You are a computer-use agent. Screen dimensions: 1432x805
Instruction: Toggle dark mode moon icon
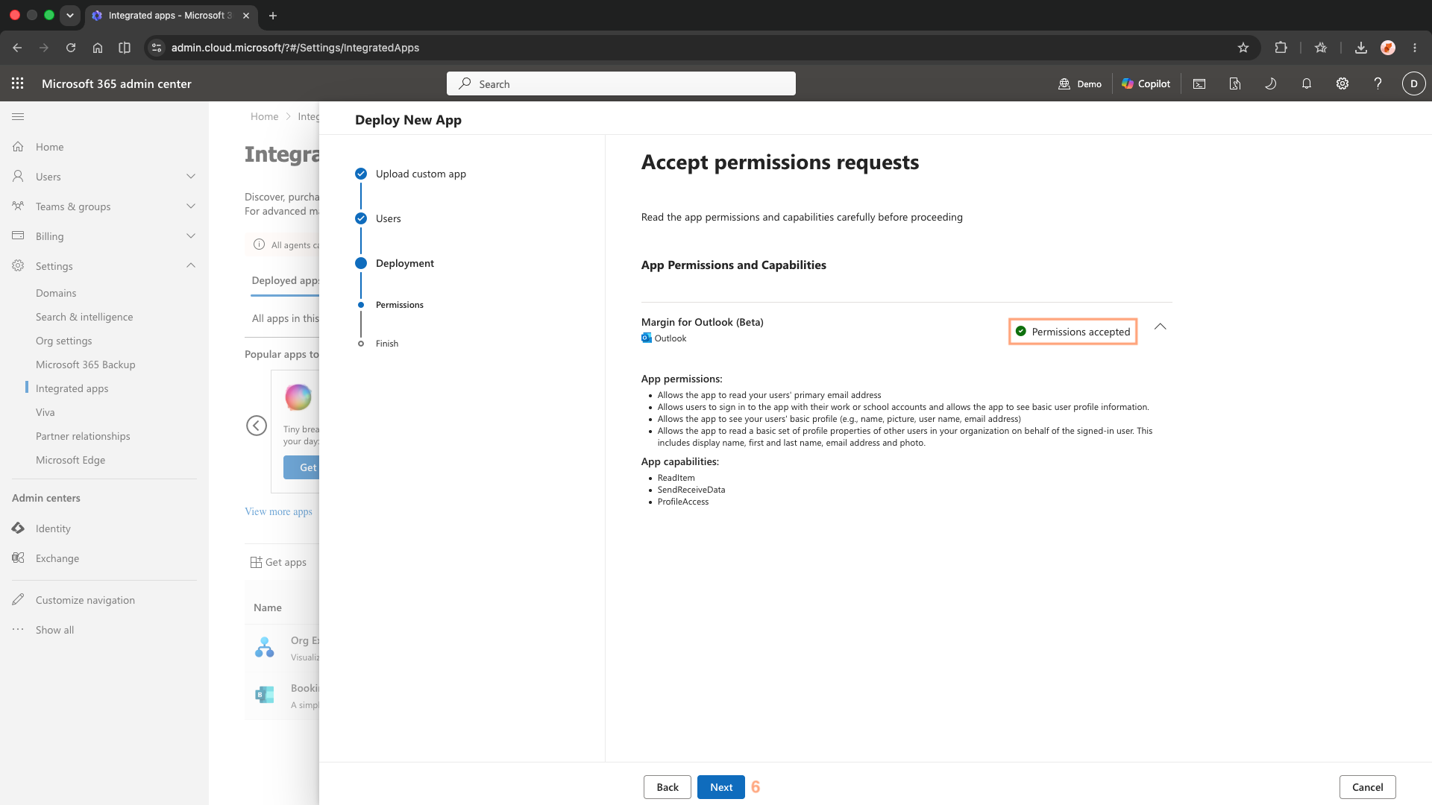[1271, 83]
